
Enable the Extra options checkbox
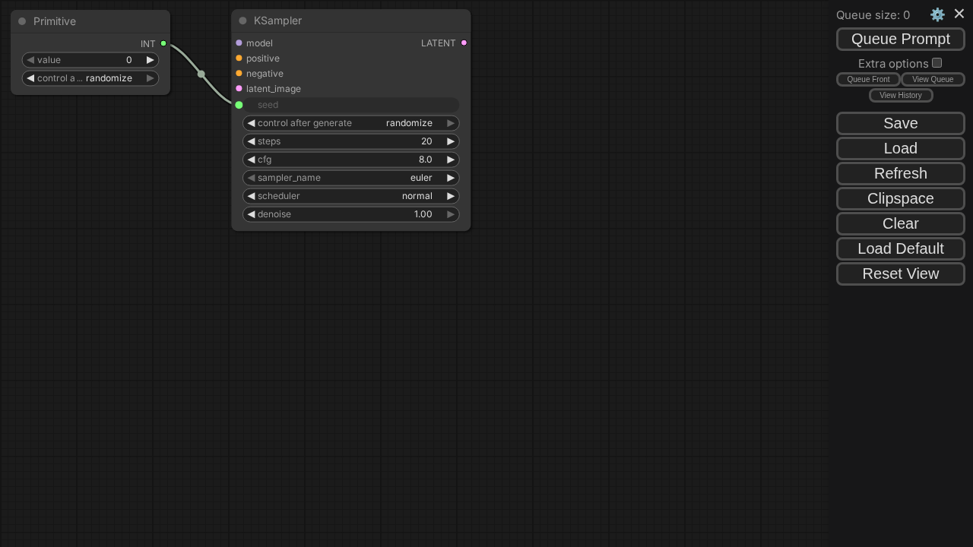tap(937, 63)
